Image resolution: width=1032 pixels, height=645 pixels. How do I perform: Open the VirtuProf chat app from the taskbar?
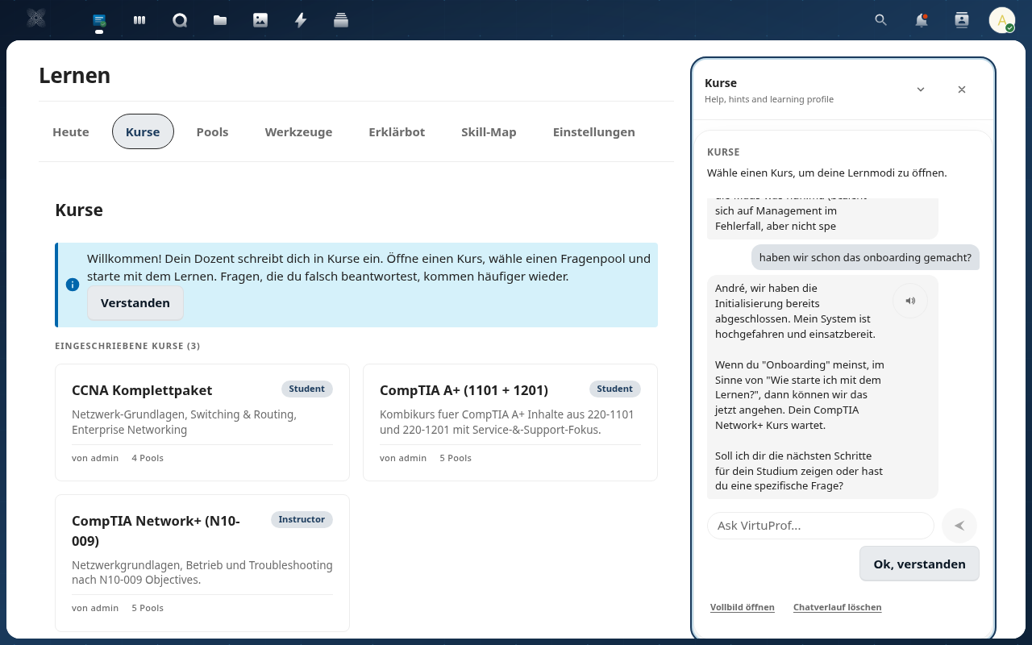point(99,20)
